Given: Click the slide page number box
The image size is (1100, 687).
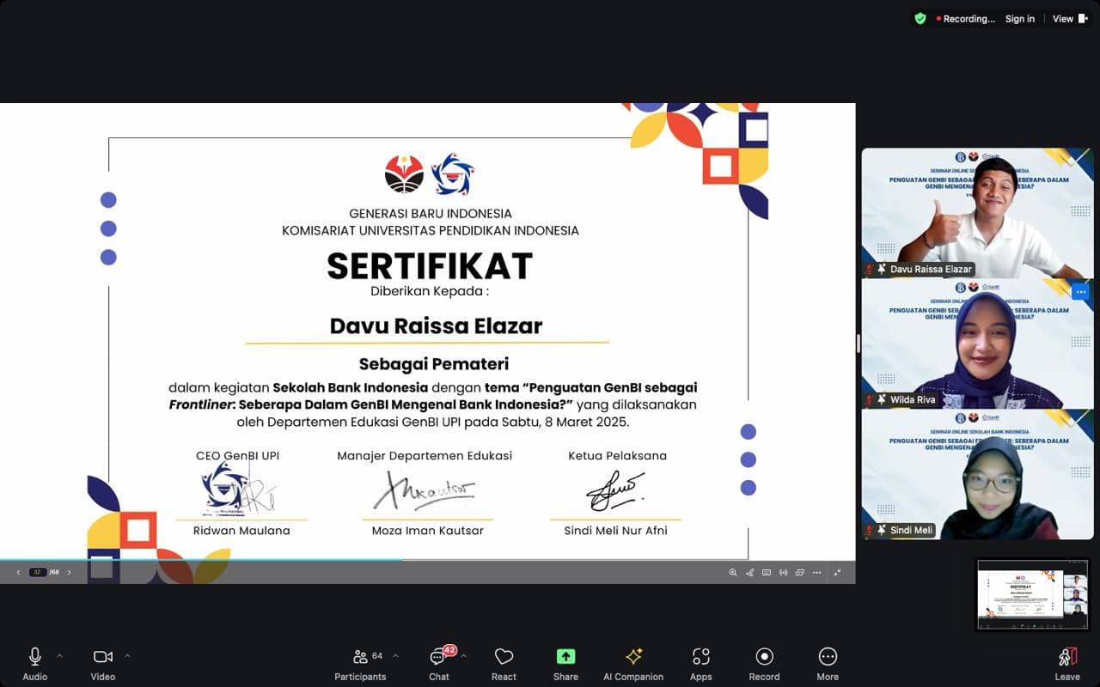Looking at the screenshot, I should coord(39,572).
